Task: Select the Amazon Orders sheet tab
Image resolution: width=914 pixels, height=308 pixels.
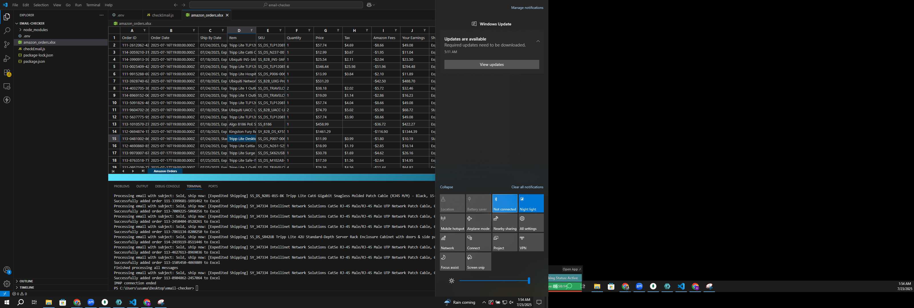Action: pos(165,171)
